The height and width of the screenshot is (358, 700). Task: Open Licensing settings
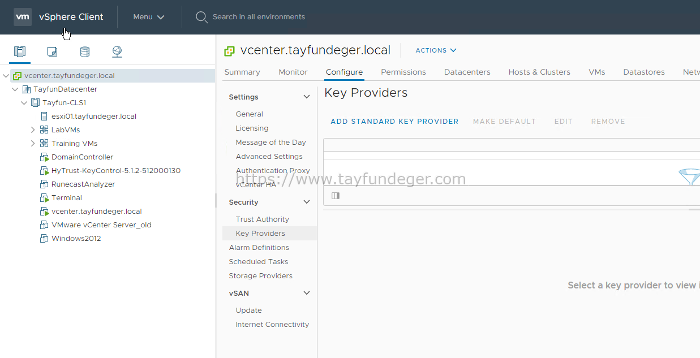pyautogui.click(x=252, y=128)
